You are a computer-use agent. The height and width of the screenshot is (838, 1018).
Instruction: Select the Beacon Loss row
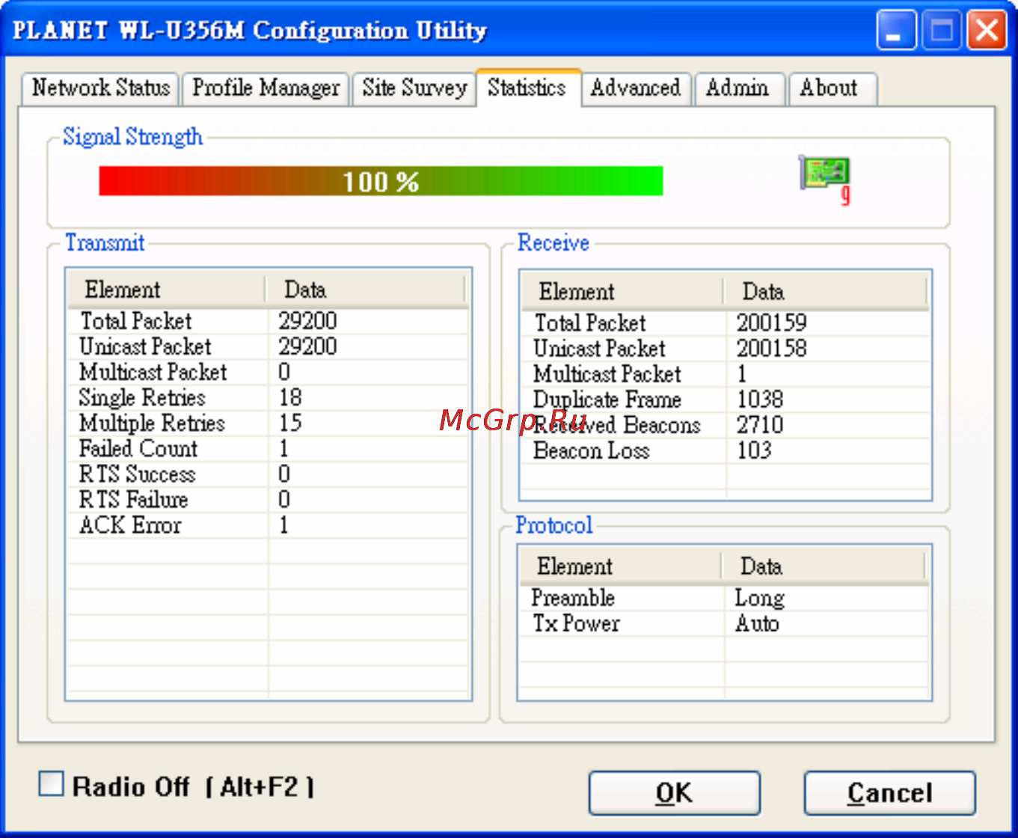pos(726,450)
